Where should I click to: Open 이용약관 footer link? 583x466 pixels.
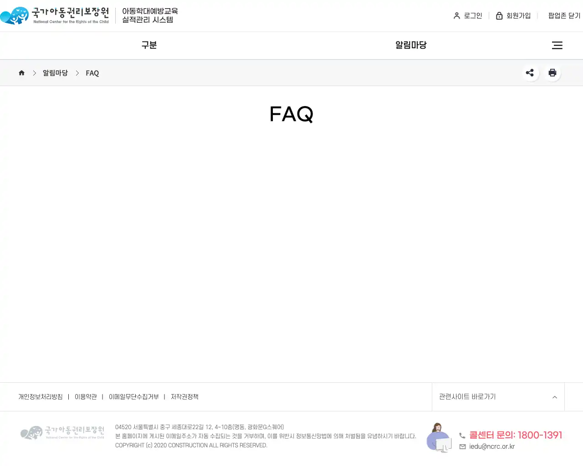pyautogui.click(x=86, y=397)
